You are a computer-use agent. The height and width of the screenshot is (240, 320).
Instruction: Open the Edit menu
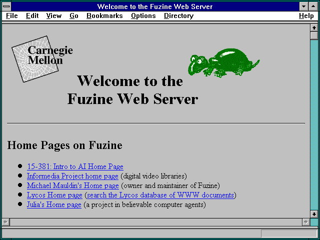coord(32,15)
